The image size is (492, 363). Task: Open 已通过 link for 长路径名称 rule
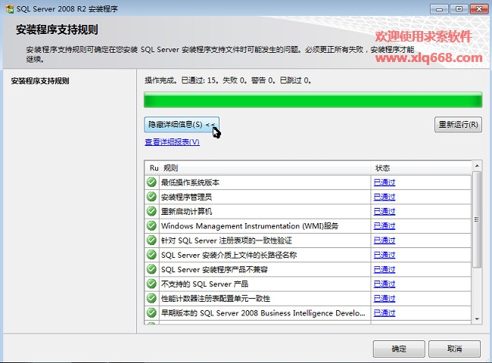[385, 255]
